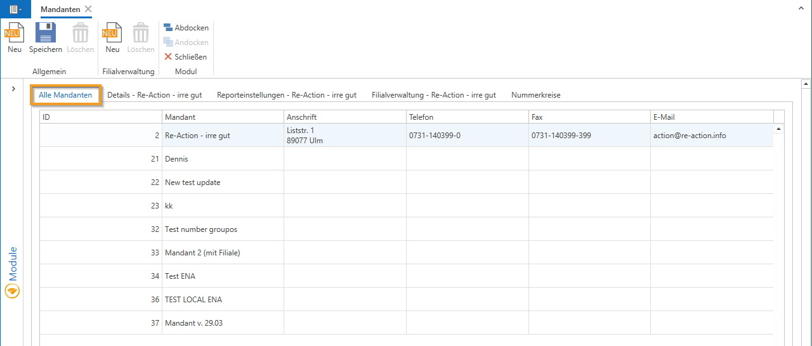Viewport: 812px width, 346px height.
Task: Select the Nummerkreise tab
Action: pyautogui.click(x=535, y=95)
